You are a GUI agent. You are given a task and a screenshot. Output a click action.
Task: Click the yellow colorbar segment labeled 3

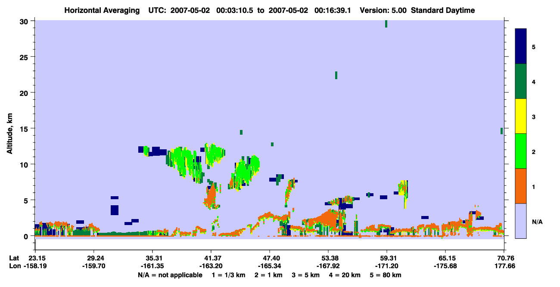521,116
